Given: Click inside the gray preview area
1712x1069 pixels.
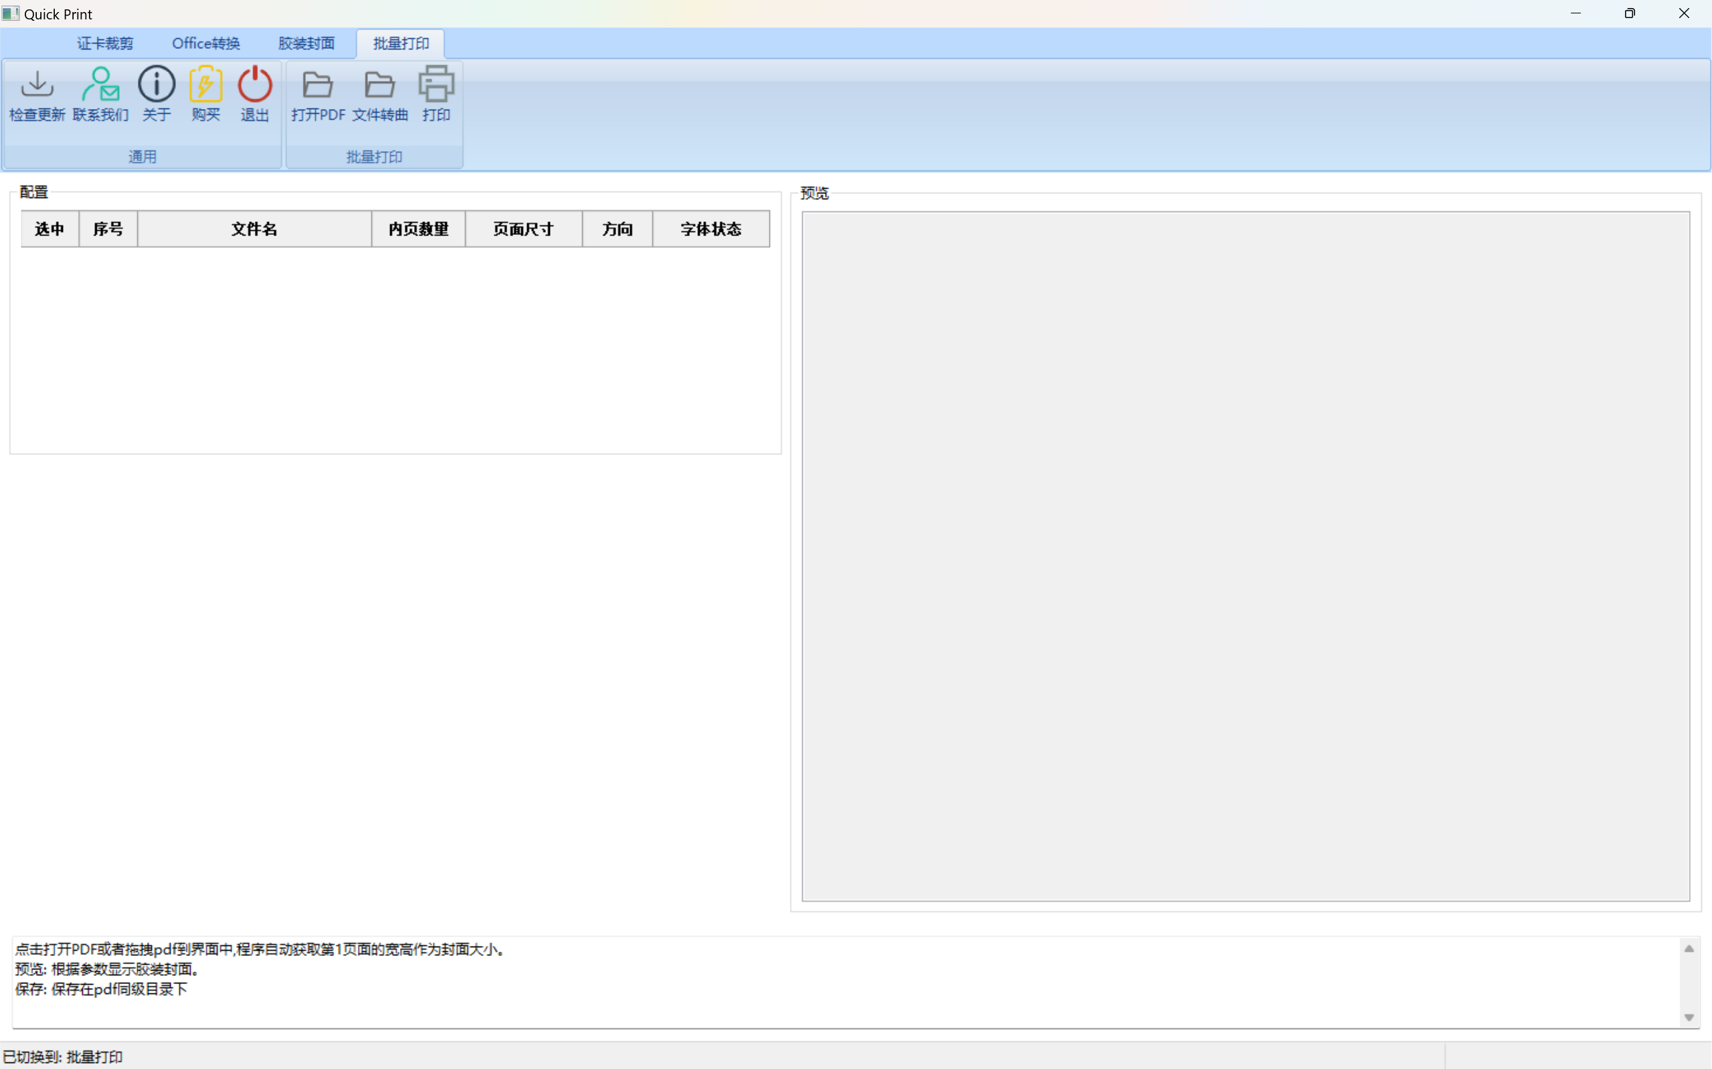Looking at the screenshot, I should point(1246,556).
